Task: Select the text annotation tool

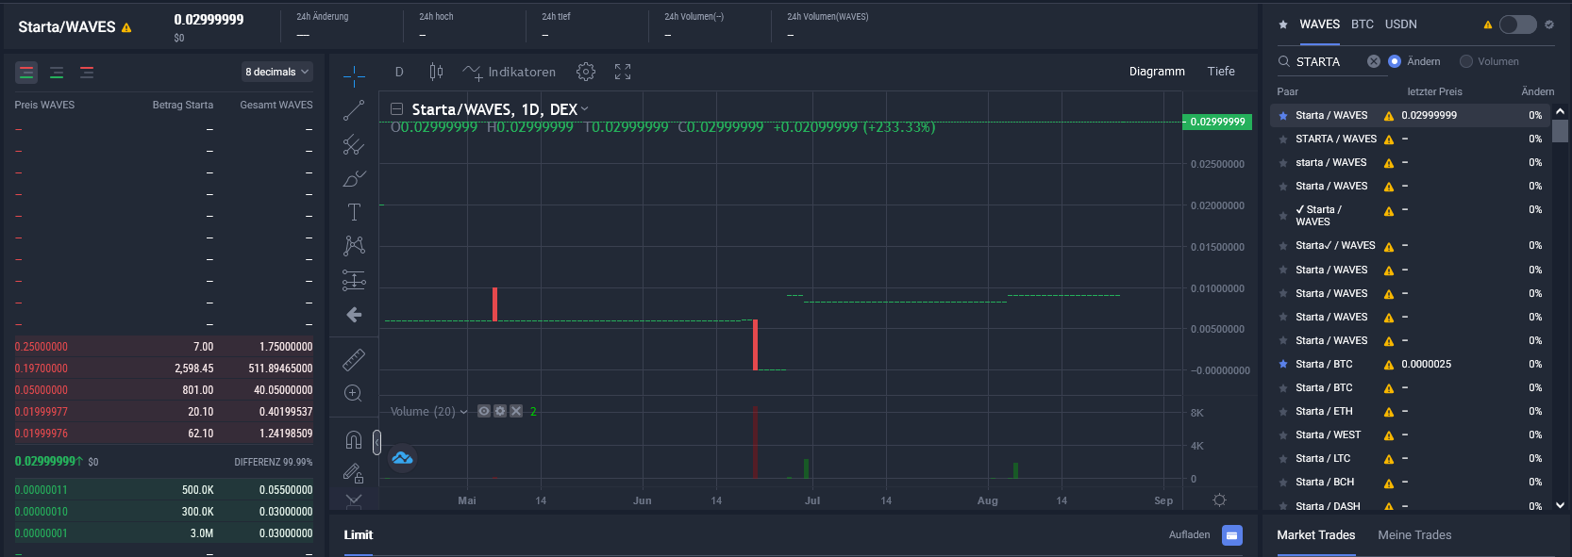Action: pyautogui.click(x=354, y=212)
